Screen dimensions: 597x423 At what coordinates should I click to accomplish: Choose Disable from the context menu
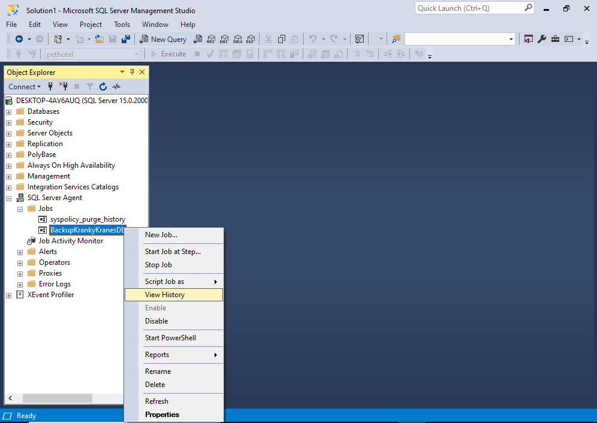pos(155,321)
